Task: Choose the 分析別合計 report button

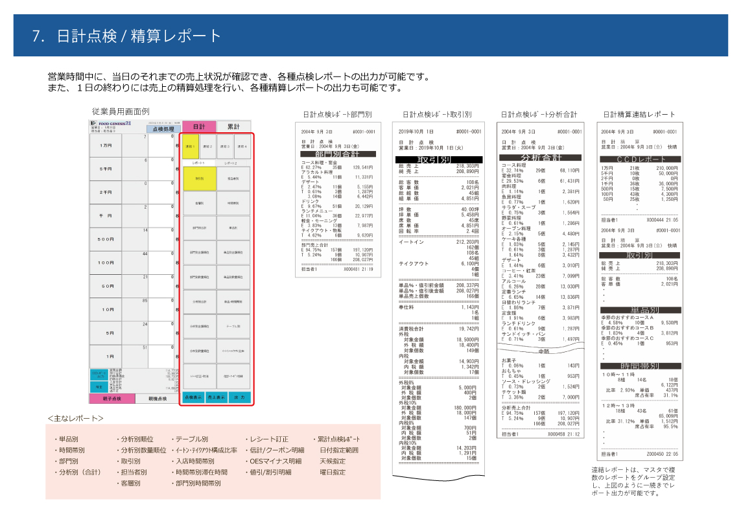Action: pos(200,301)
